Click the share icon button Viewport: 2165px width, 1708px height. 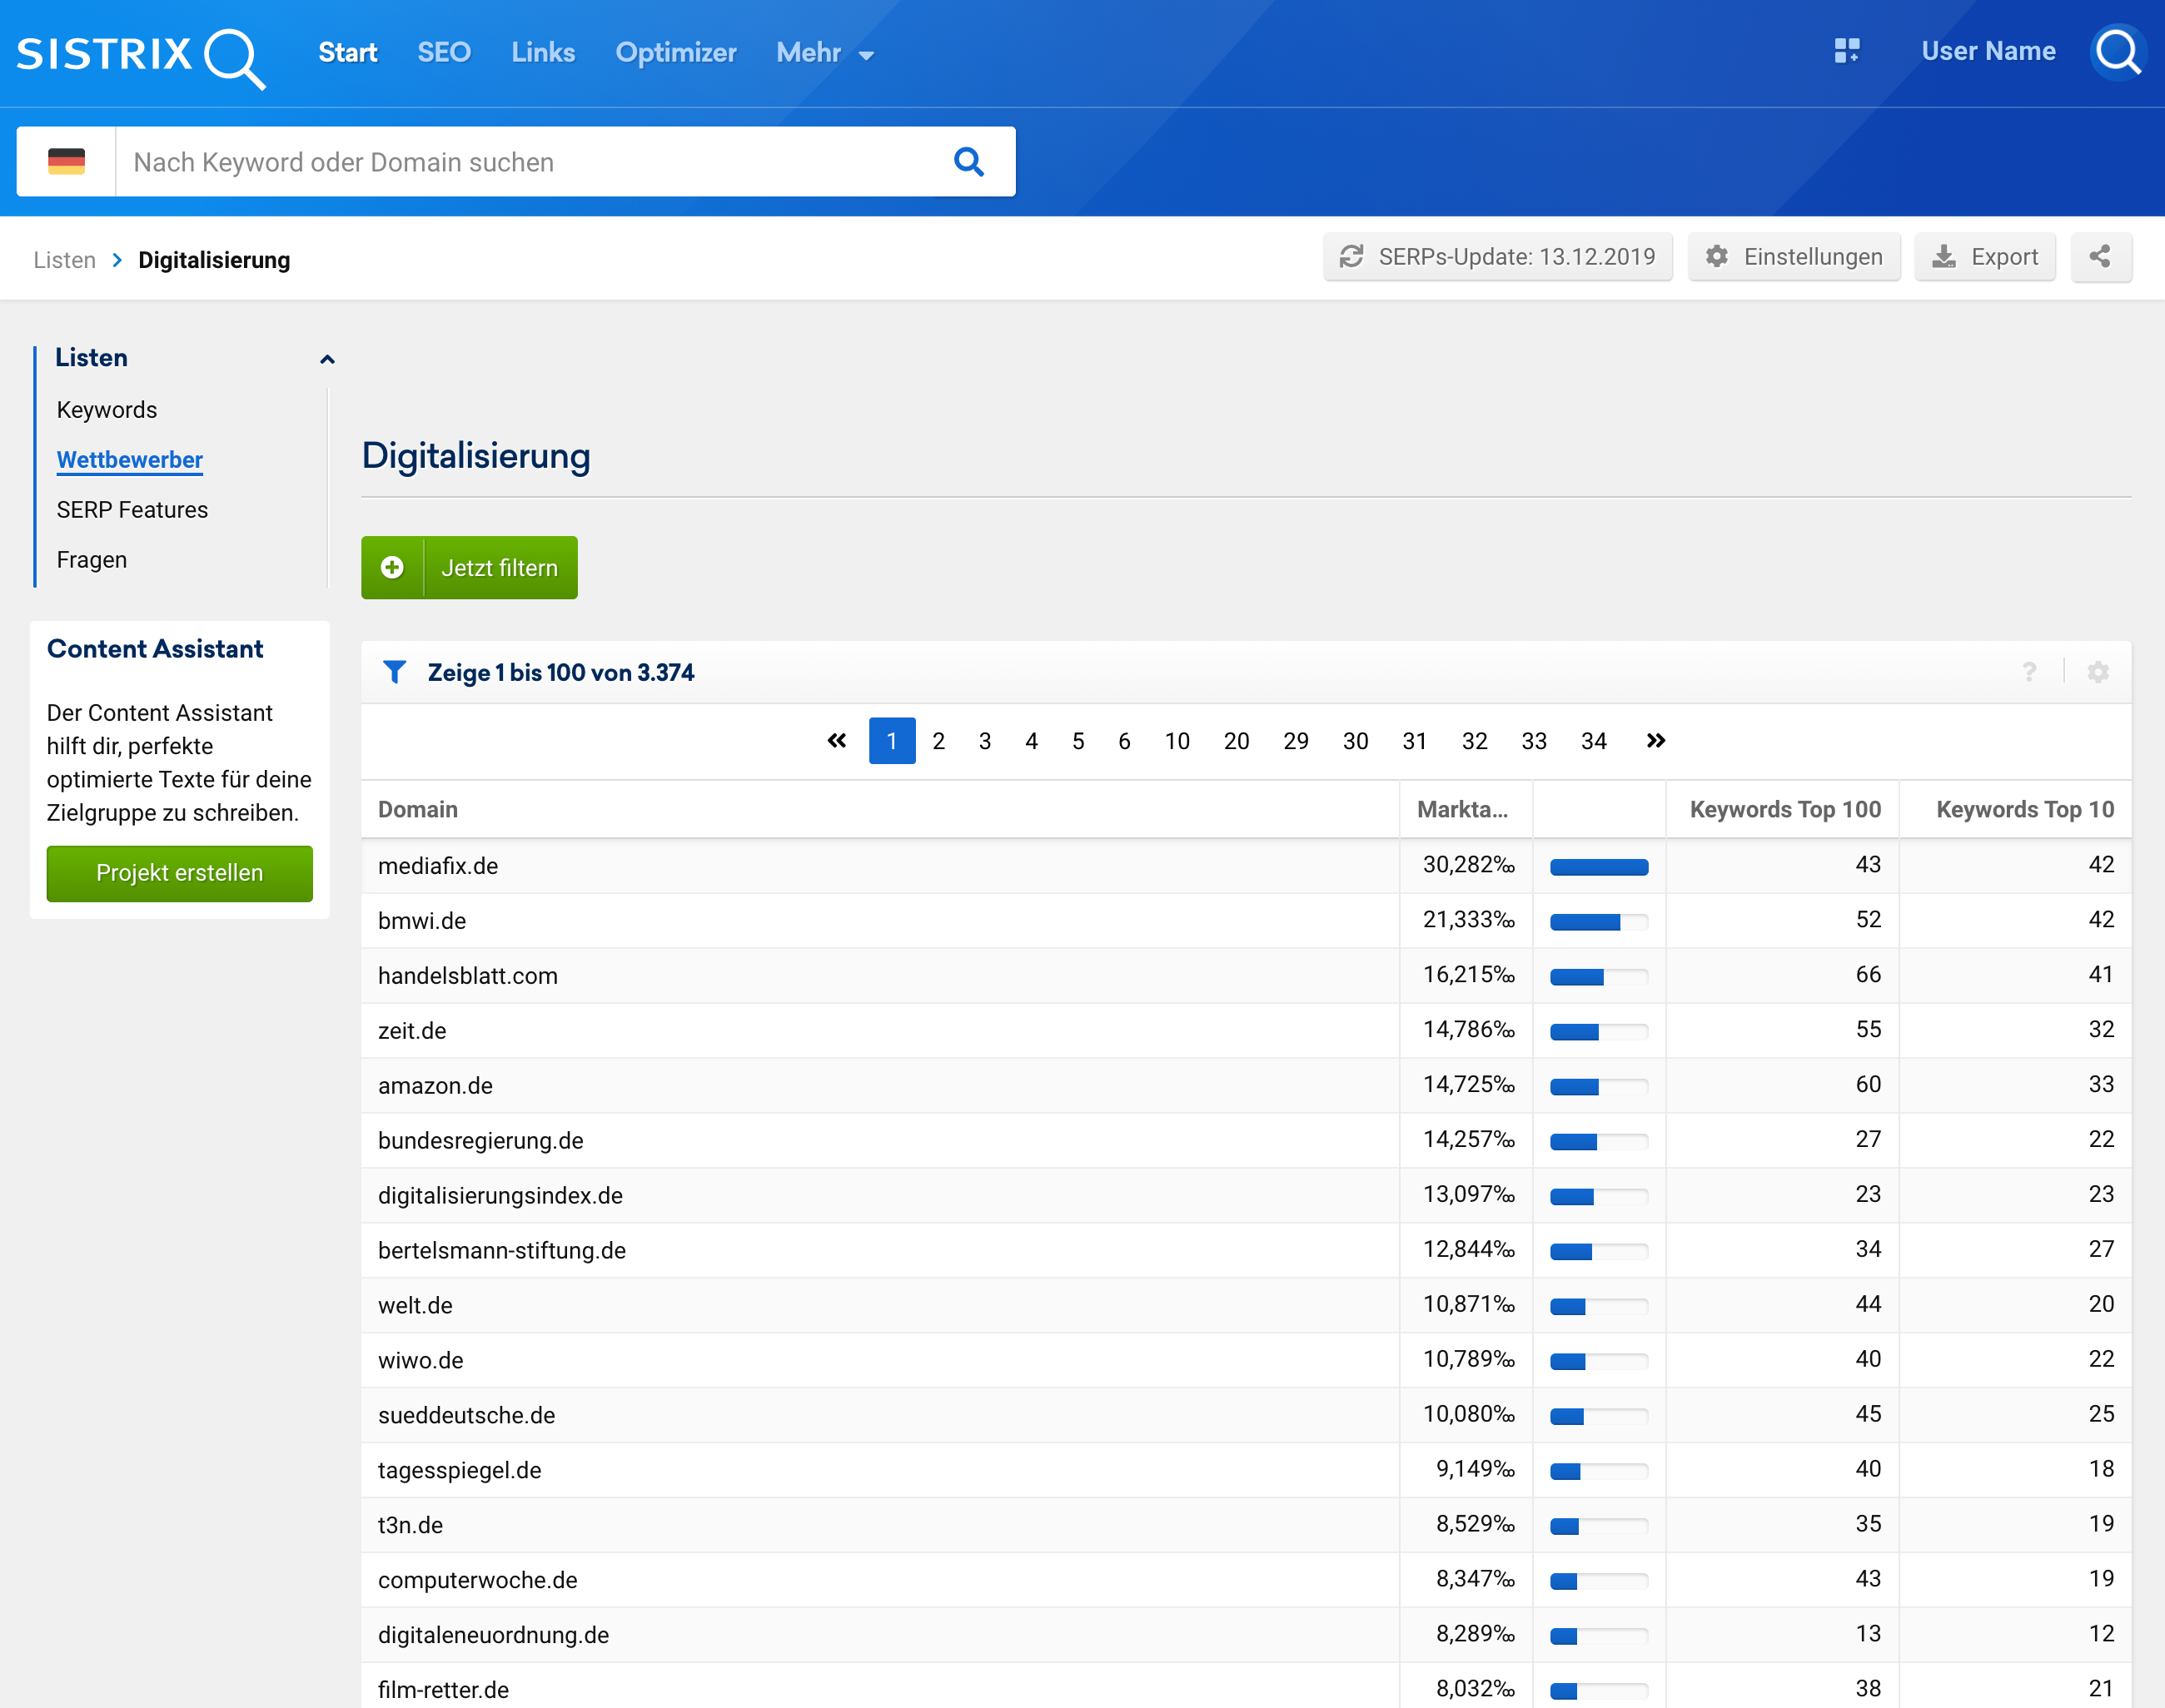2100,257
